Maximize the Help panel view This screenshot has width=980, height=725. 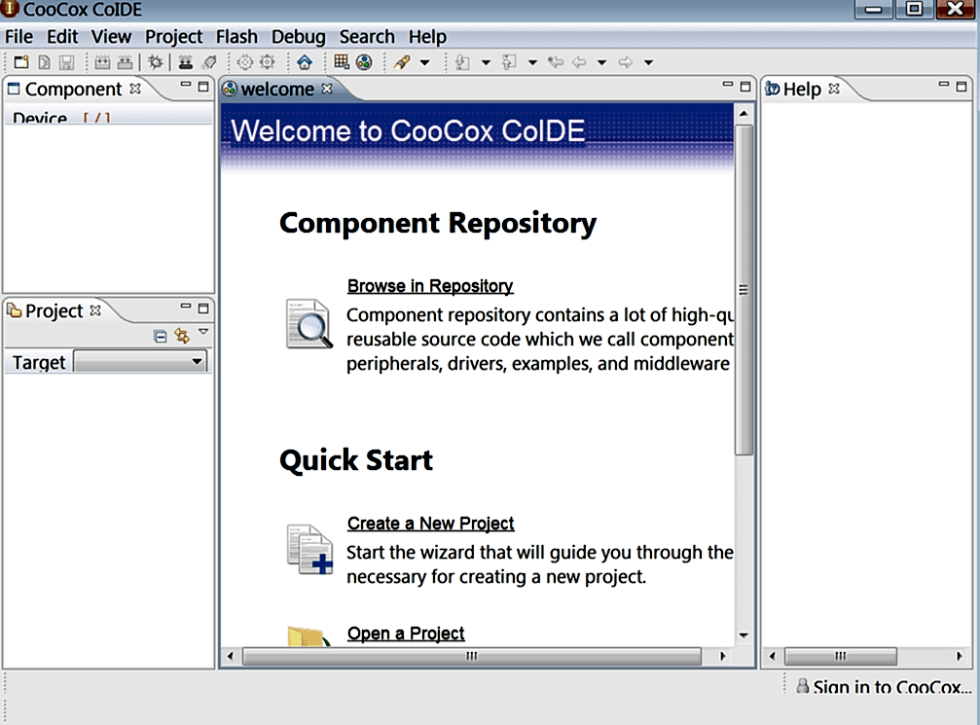(963, 87)
